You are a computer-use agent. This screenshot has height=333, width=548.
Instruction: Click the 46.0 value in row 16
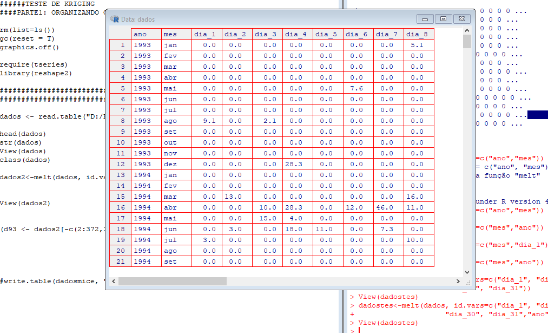click(388, 207)
